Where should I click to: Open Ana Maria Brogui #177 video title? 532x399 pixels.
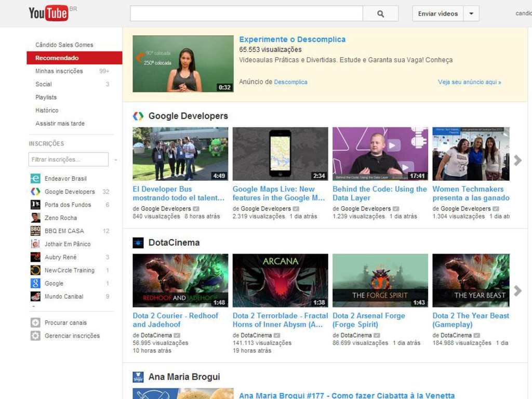[347, 395]
